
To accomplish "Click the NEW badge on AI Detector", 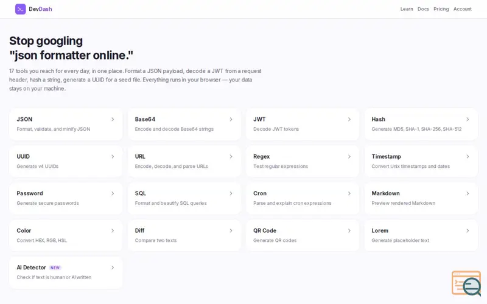I will 55,268.
